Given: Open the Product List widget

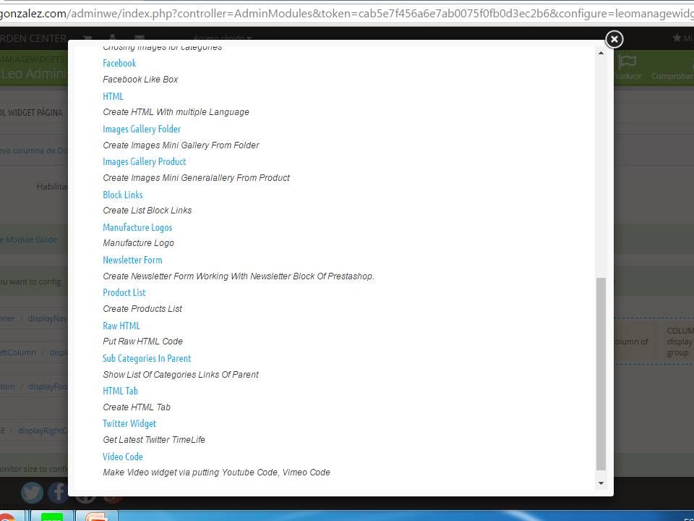Looking at the screenshot, I should [x=124, y=293].
